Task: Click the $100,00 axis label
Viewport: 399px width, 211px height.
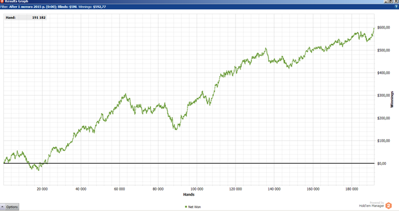Action: point(384,140)
